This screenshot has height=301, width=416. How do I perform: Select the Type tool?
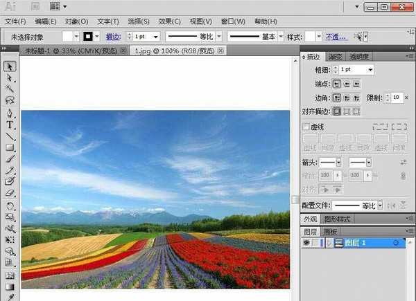click(x=10, y=125)
